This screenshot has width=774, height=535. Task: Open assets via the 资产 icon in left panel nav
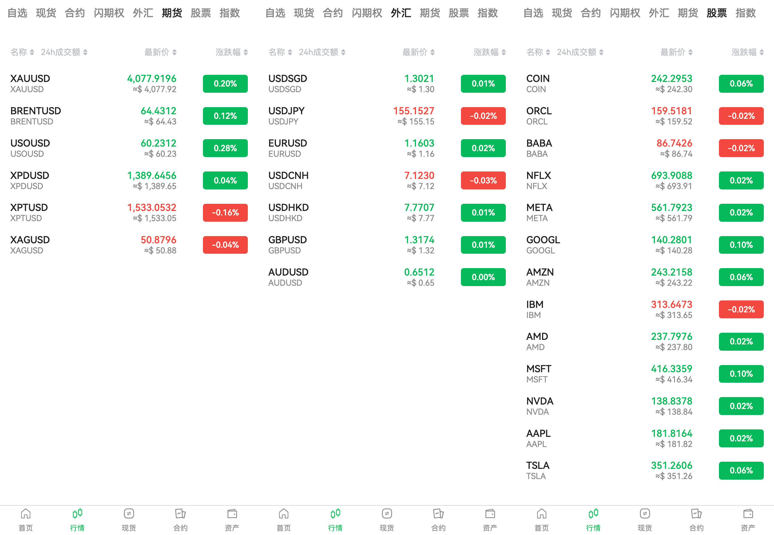232,518
